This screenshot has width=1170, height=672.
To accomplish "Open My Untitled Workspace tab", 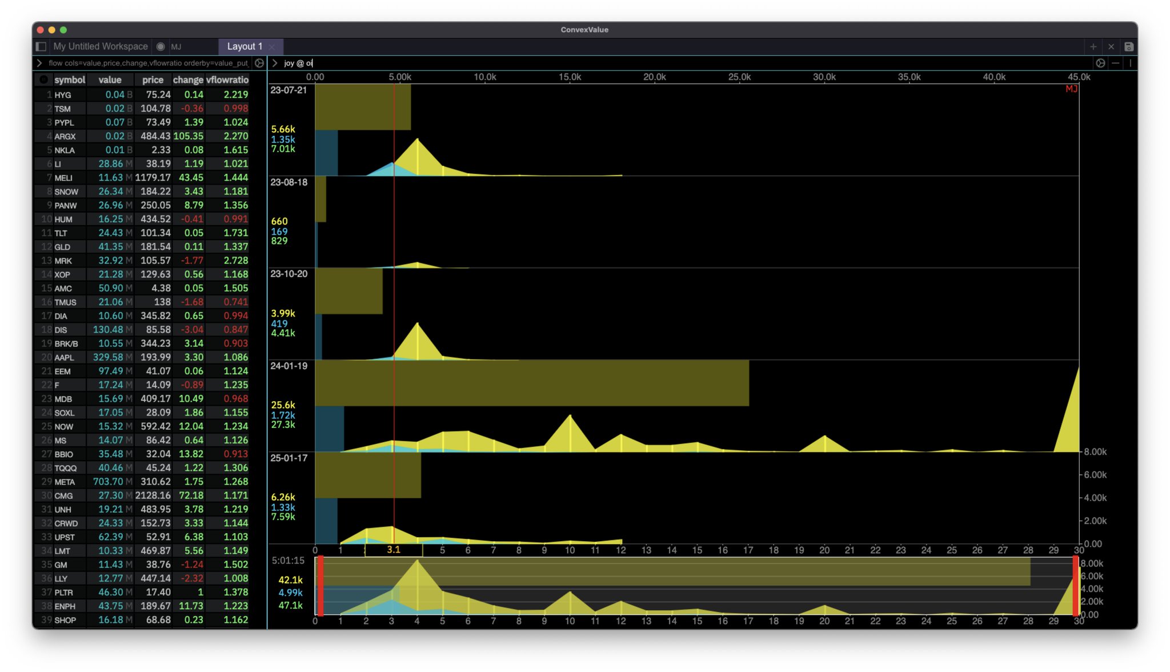I will point(101,47).
